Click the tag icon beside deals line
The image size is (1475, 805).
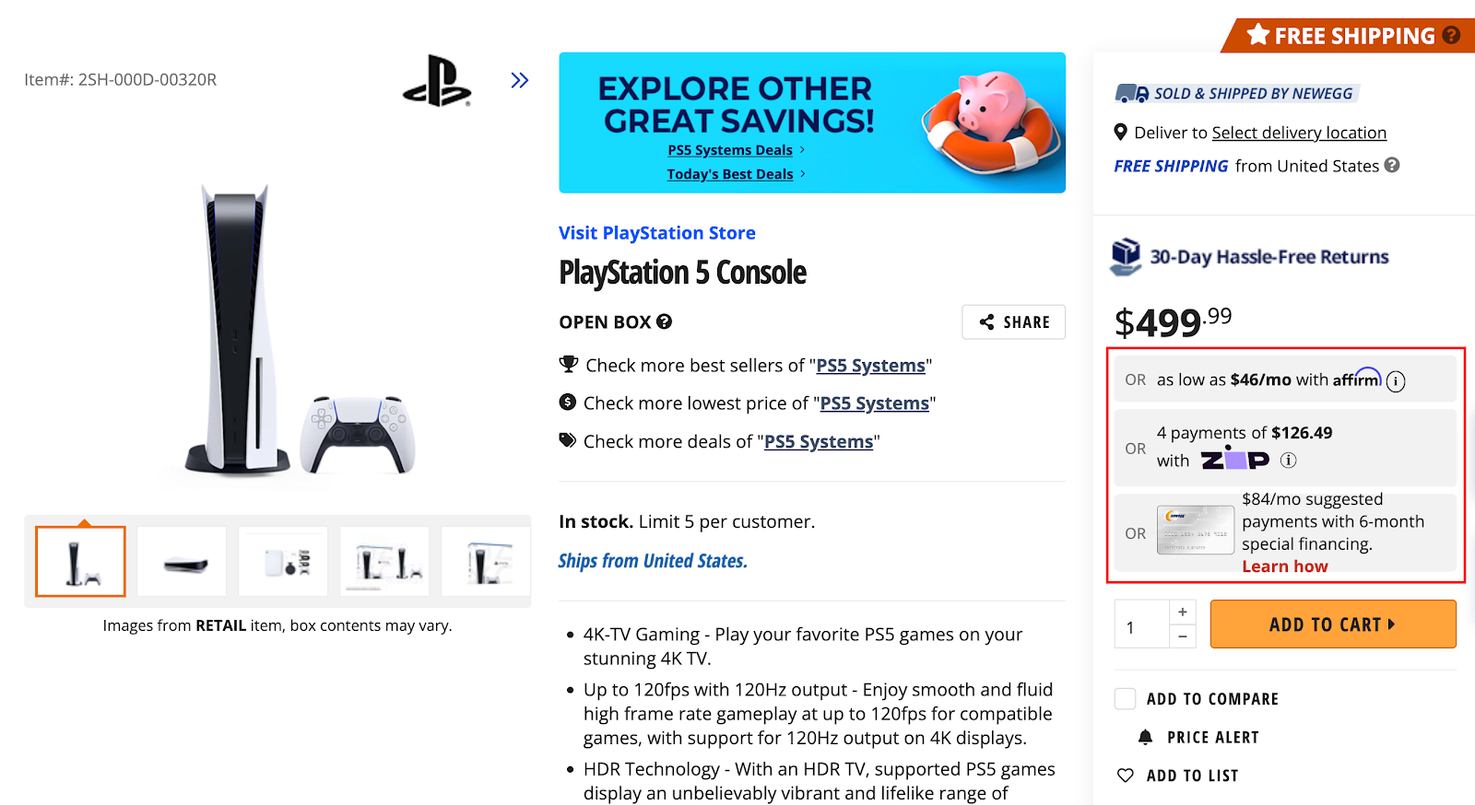coord(568,439)
